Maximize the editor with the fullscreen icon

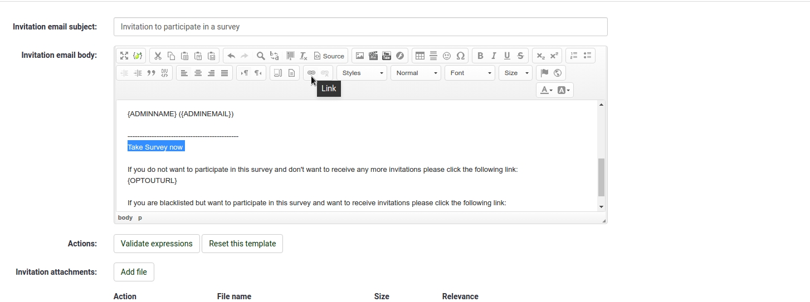tap(124, 56)
